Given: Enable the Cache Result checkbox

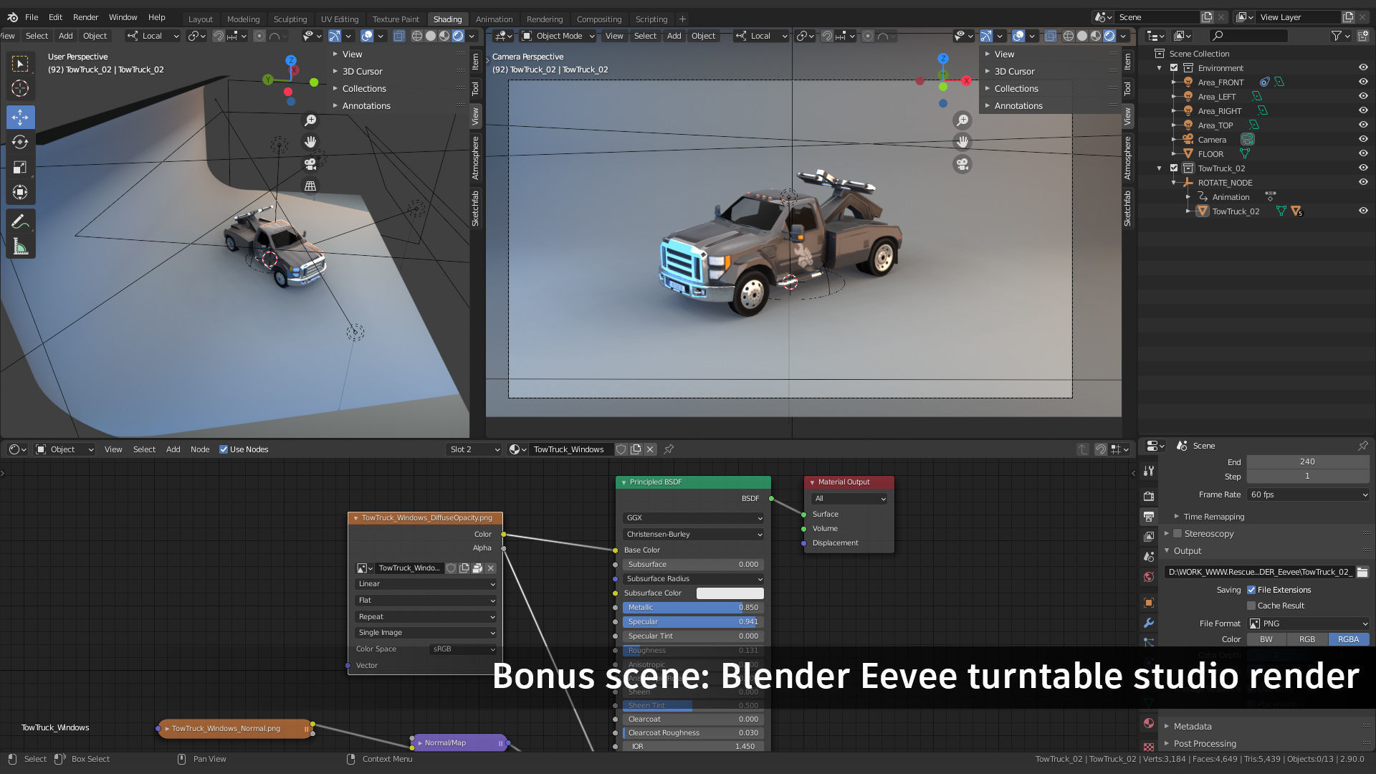Looking at the screenshot, I should tap(1251, 606).
